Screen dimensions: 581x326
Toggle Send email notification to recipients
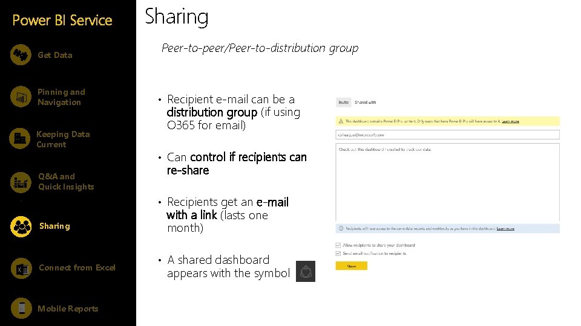click(338, 253)
